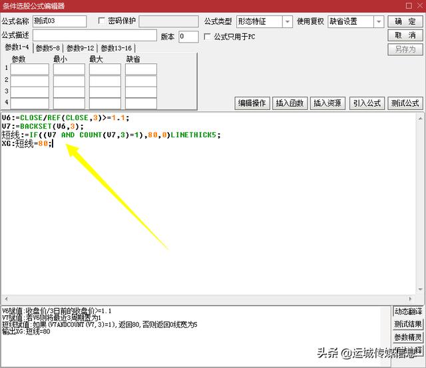Click row 3 缺省 default field

[141, 92]
